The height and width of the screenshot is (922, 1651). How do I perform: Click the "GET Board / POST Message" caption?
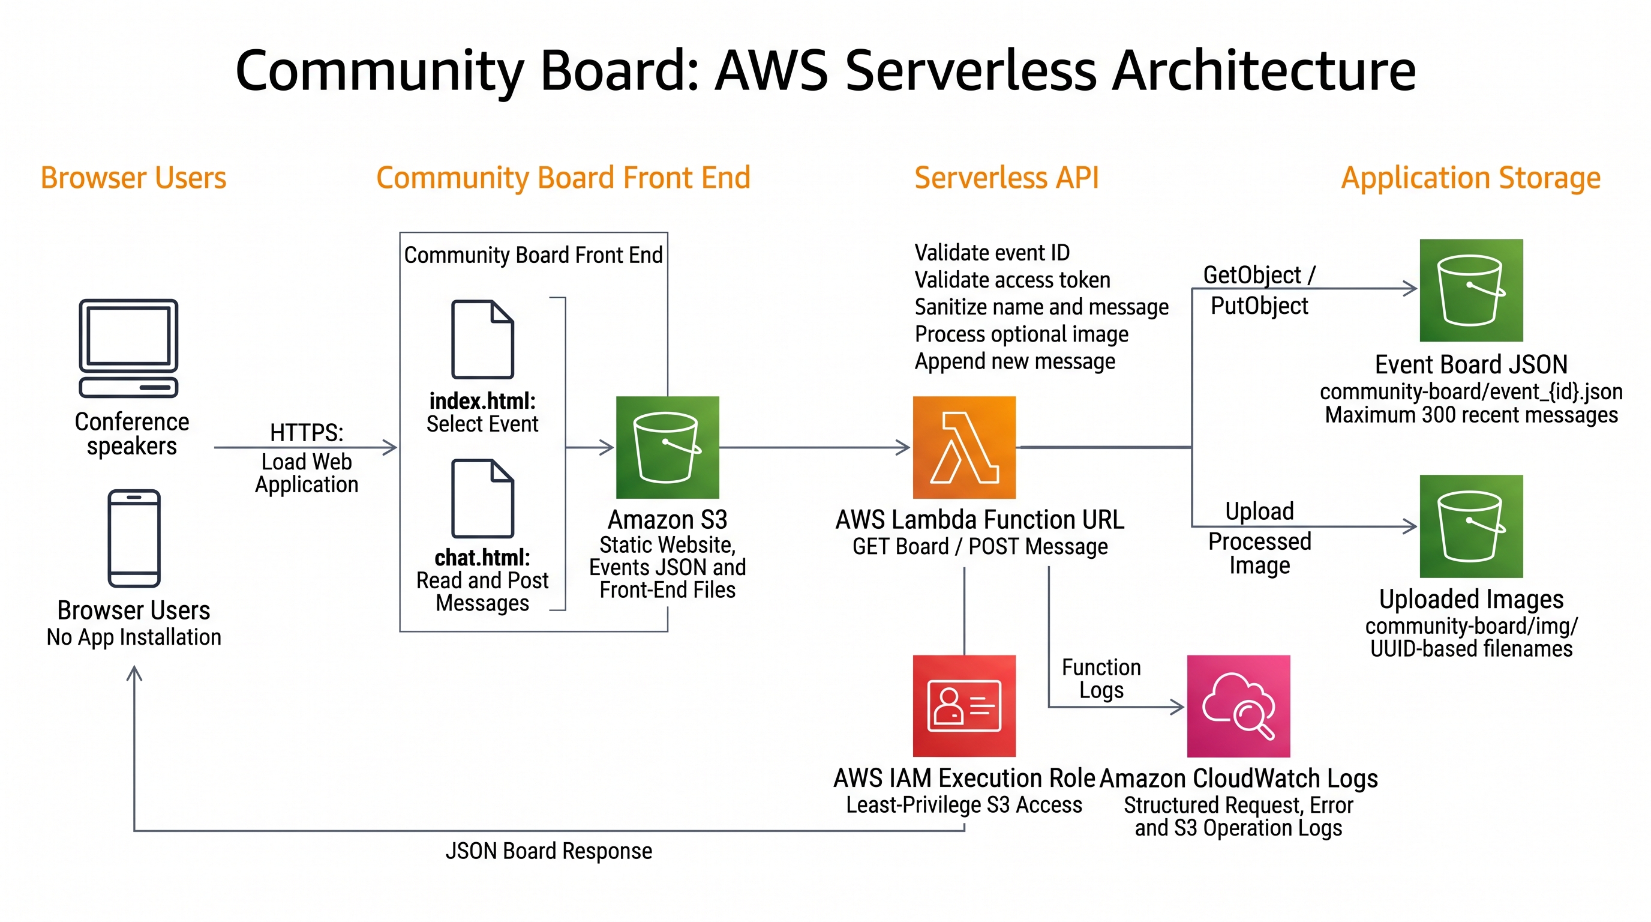[x=980, y=546]
